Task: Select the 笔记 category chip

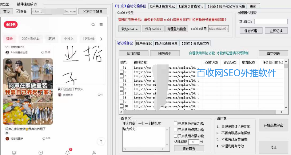Action: [52, 39]
